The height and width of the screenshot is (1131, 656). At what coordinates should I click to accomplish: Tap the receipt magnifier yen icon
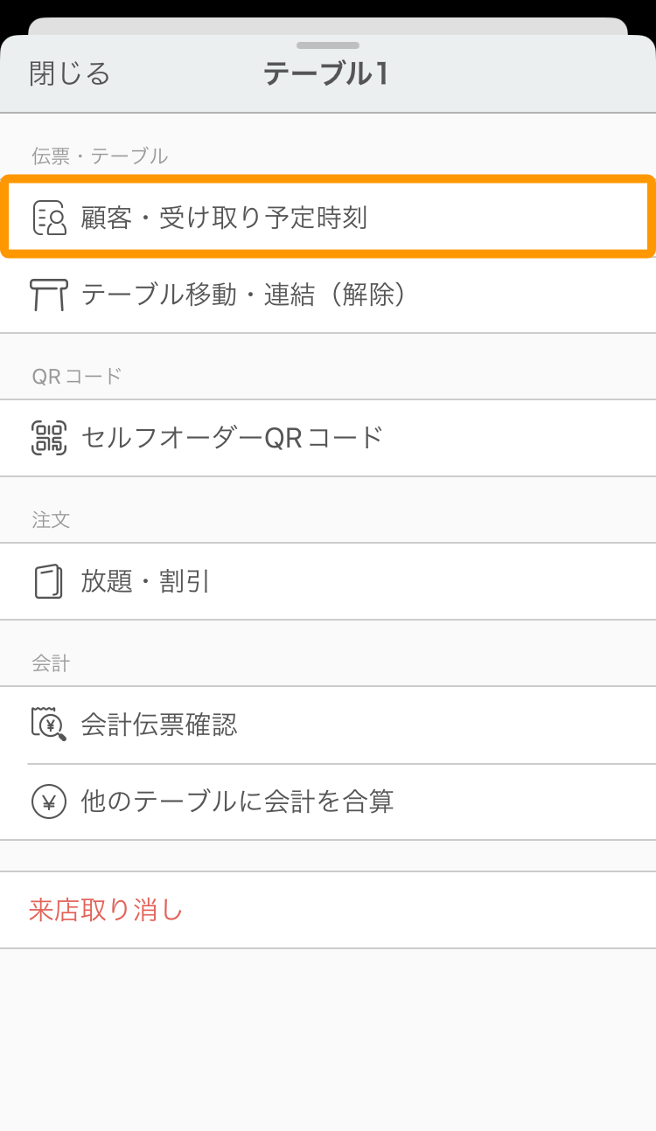(x=49, y=725)
